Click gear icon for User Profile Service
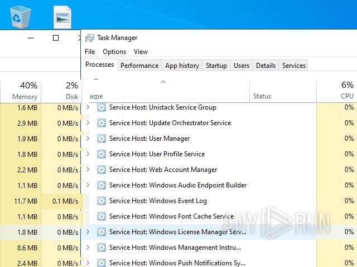 [x=102, y=154]
